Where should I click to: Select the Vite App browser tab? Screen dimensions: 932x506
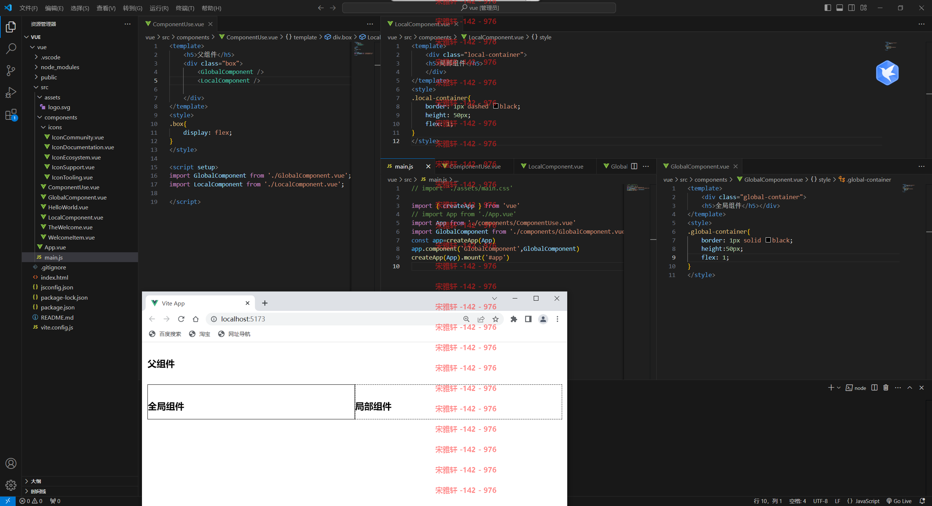(x=200, y=303)
